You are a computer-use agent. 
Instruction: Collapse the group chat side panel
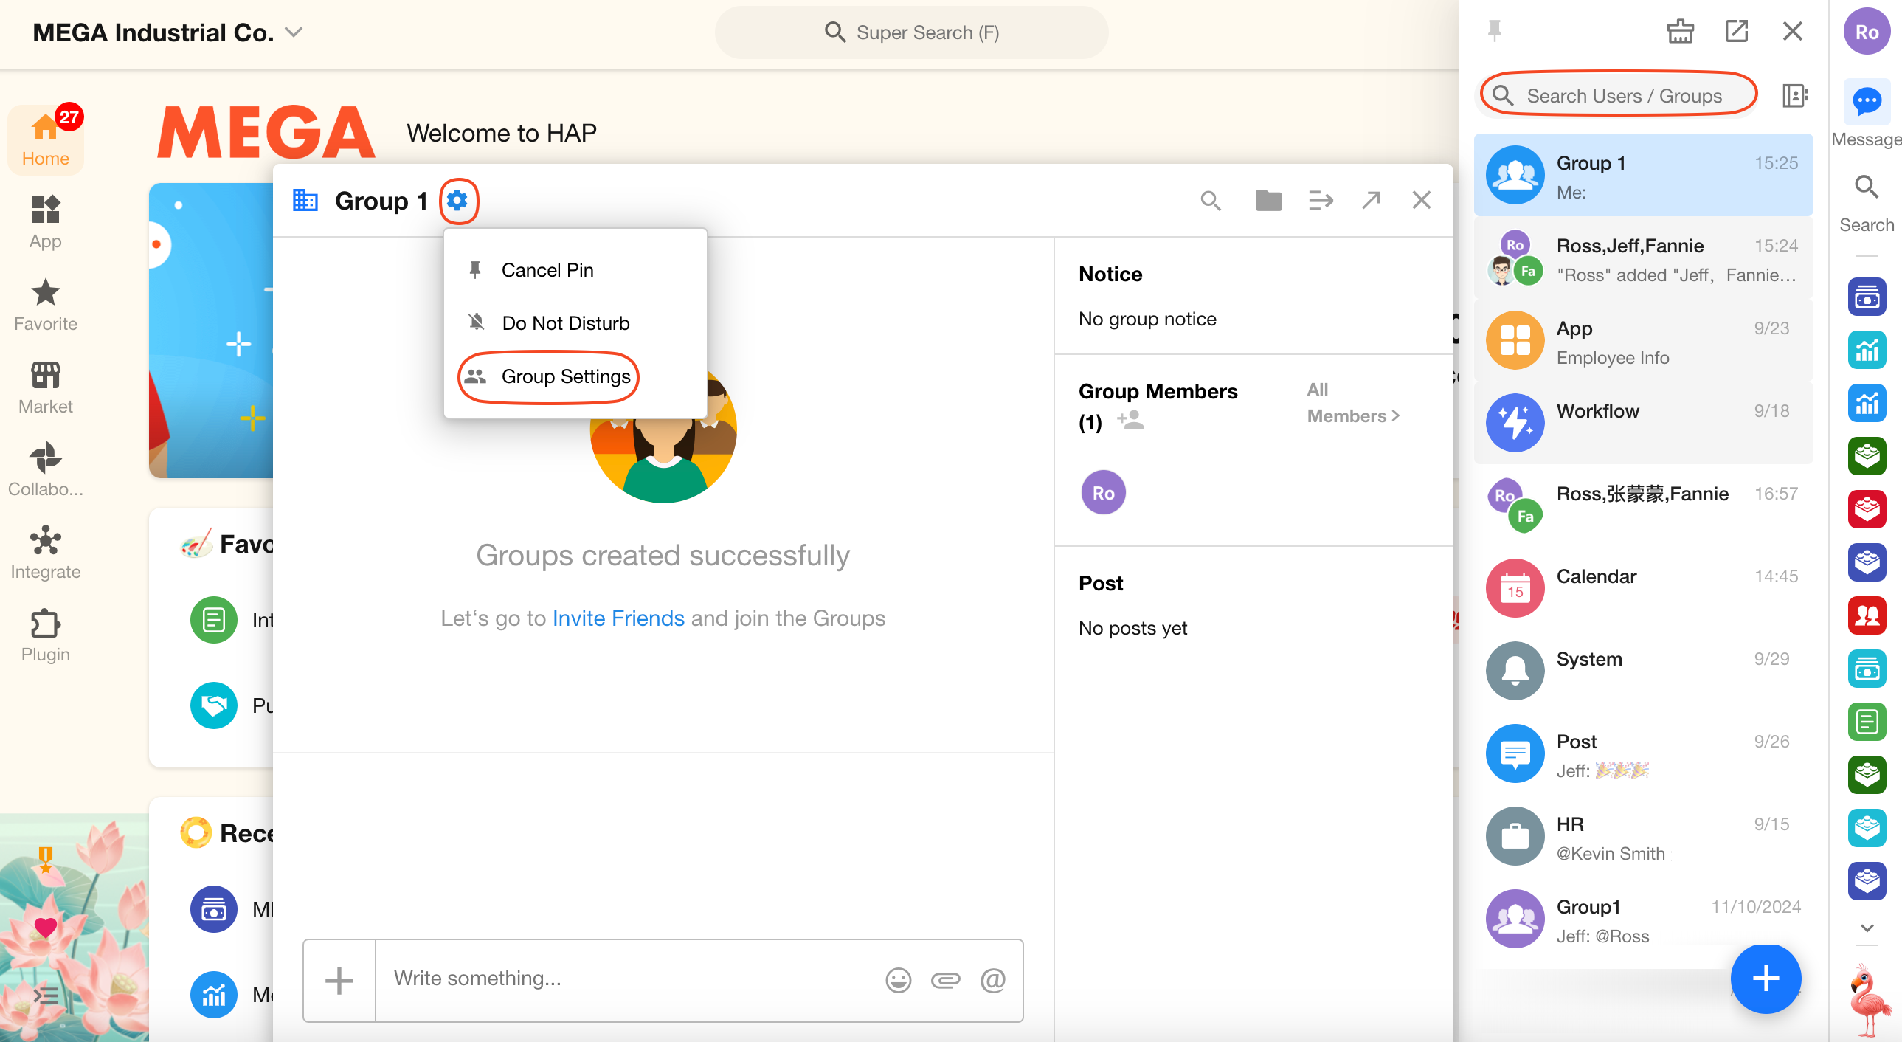point(1320,200)
